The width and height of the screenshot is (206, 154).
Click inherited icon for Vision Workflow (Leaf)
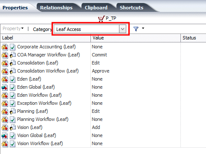(5, 144)
